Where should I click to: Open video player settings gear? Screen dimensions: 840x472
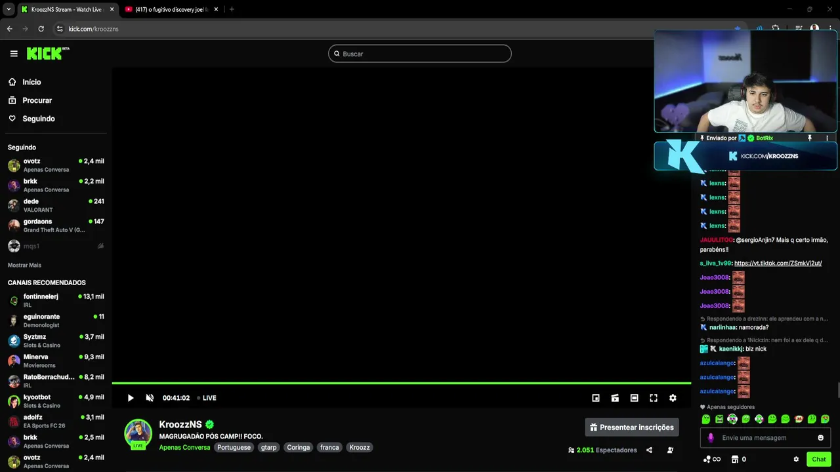click(x=673, y=398)
